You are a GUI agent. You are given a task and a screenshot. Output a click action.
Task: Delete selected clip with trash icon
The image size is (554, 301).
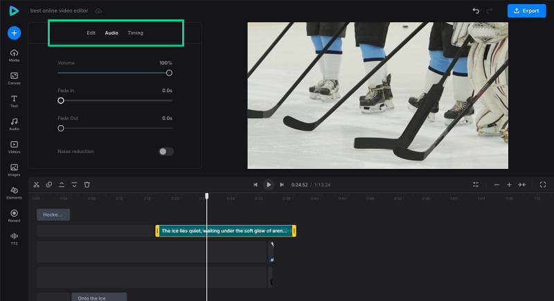[x=87, y=185]
